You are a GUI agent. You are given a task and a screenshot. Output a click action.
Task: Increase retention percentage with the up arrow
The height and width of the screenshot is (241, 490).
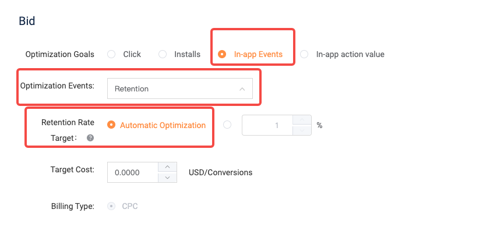tap(301, 120)
